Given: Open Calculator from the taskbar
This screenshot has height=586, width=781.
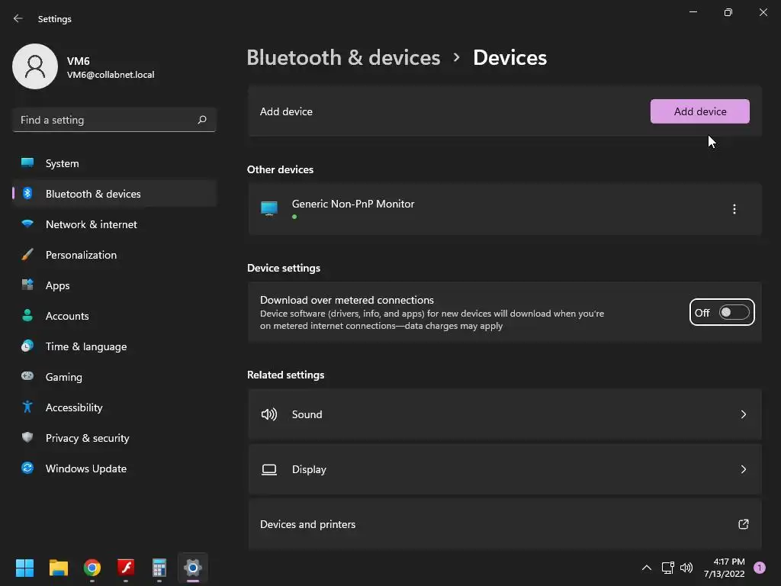Looking at the screenshot, I should point(159,568).
